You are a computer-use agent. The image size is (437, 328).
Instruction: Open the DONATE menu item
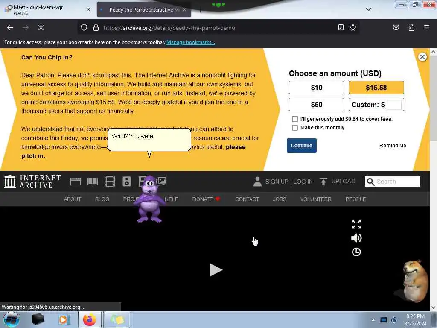tap(206, 199)
